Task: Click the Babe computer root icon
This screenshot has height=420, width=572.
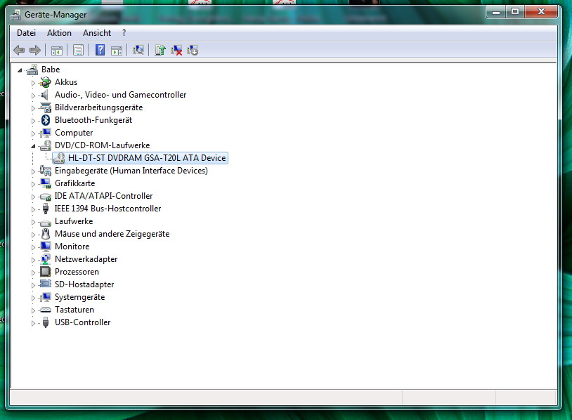Action: (x=32, y=70)
